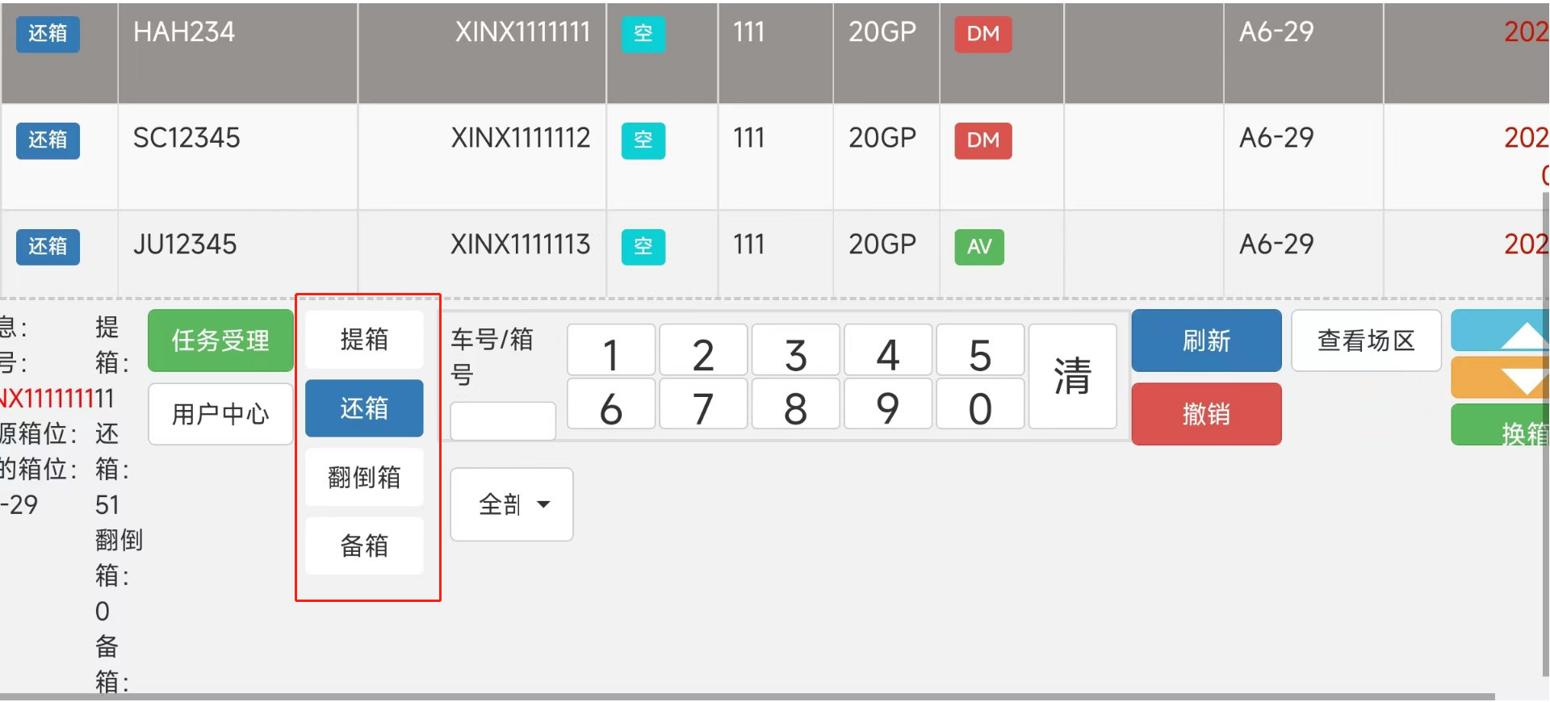Click the blue 刷新 refresh button

tap(1206, 341)
